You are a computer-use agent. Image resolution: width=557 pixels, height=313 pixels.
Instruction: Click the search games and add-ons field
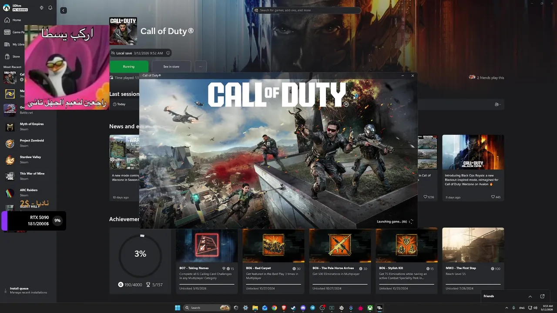tap(307, 10)
